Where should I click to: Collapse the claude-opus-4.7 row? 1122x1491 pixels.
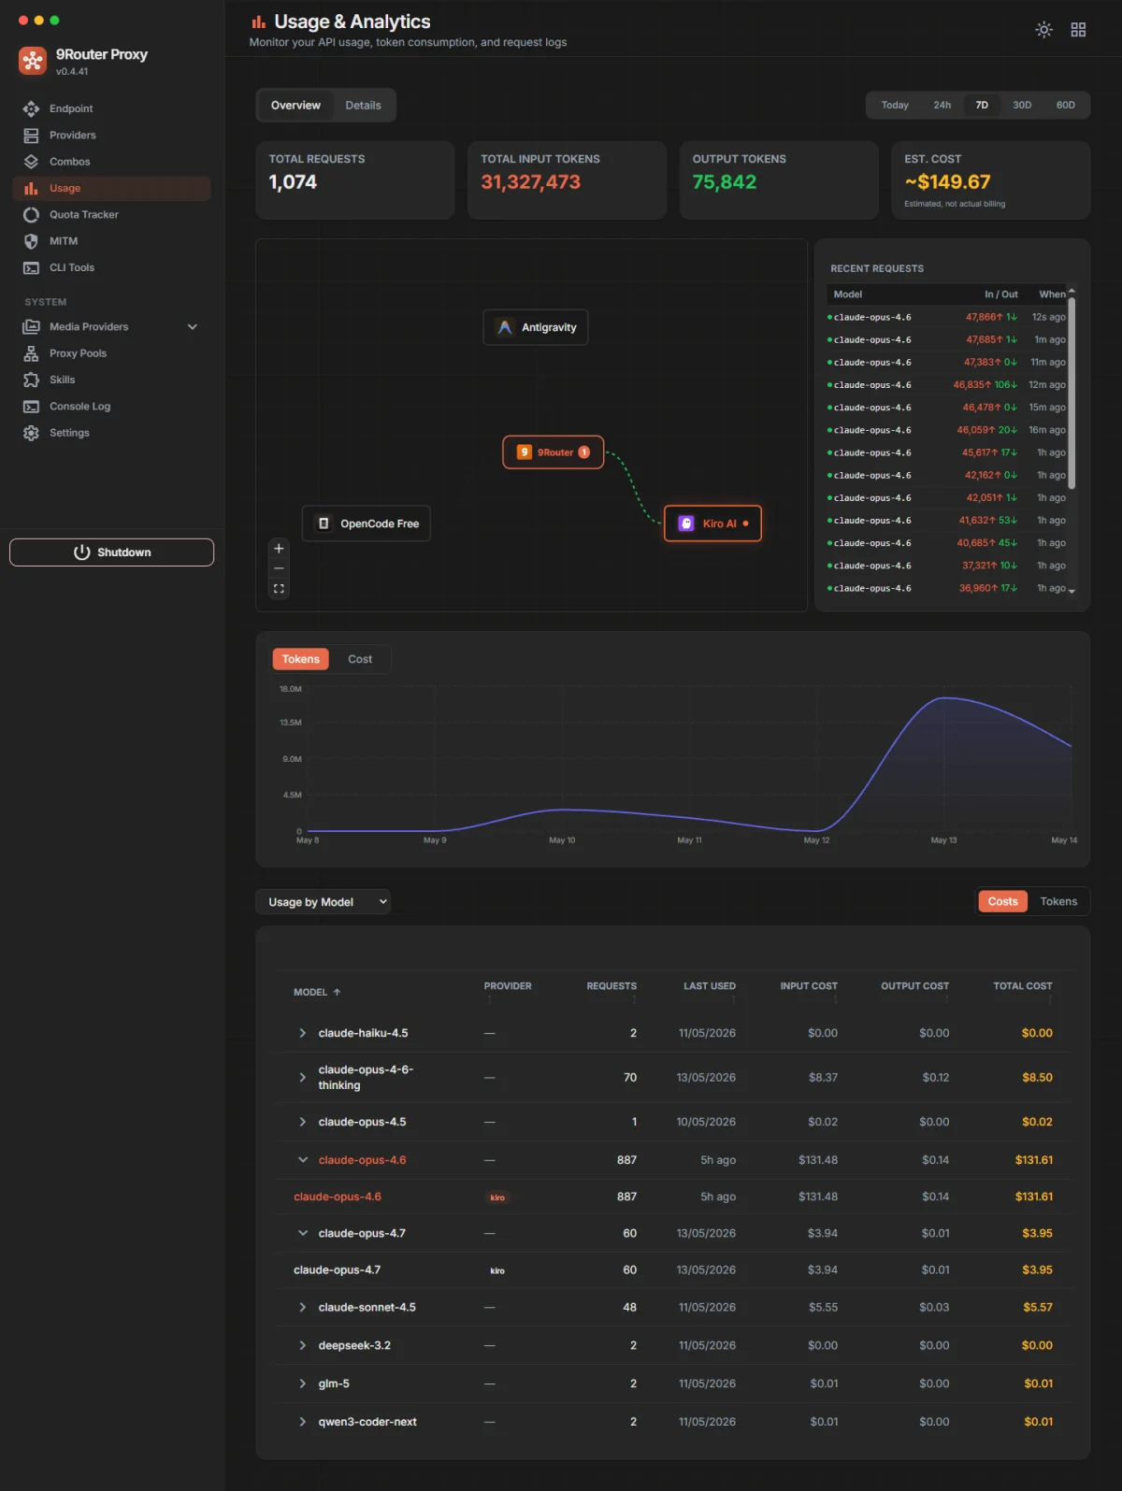[302, 1233]
